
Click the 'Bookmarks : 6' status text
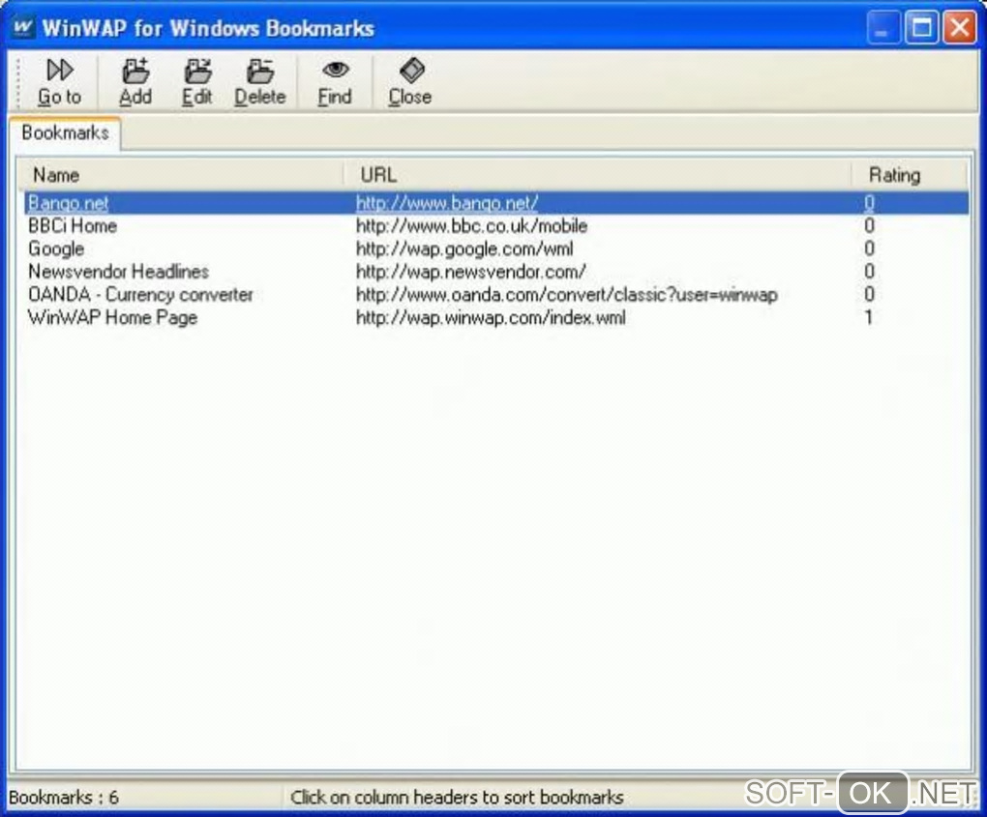tap(64, 798)
